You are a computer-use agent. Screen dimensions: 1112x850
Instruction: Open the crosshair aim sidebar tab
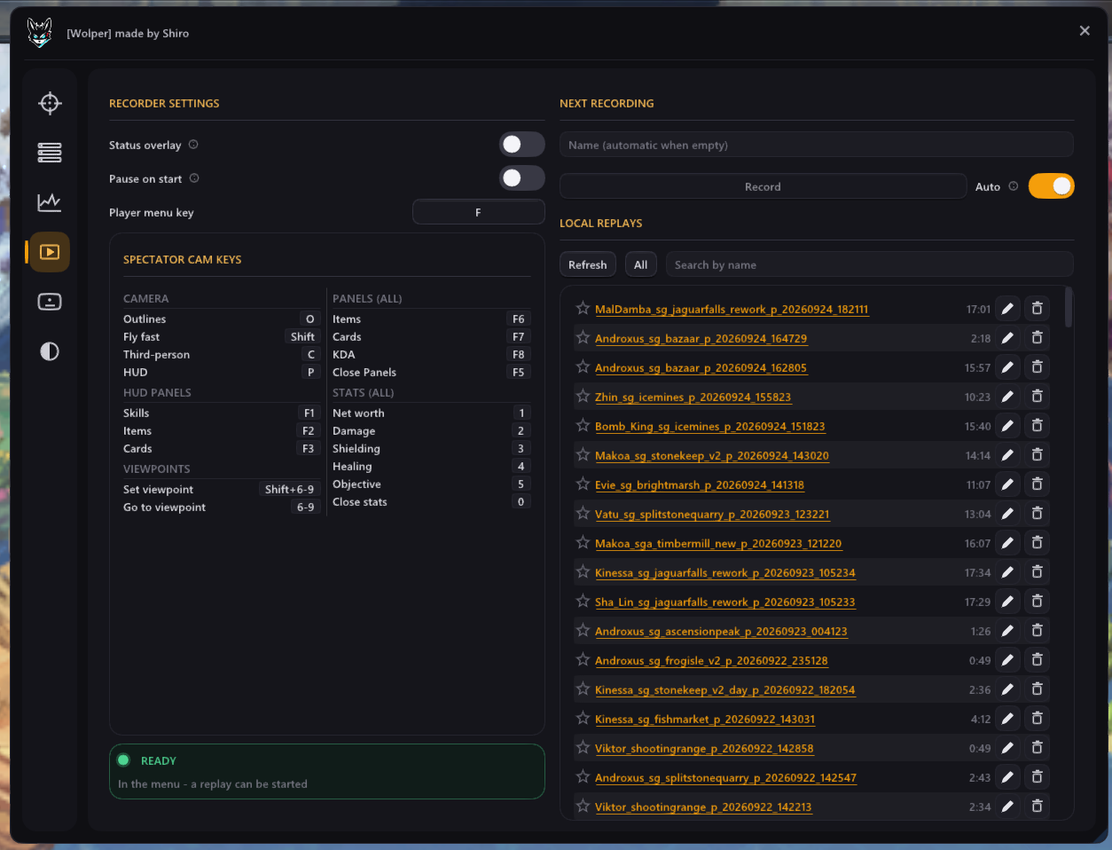click(50, 103)
